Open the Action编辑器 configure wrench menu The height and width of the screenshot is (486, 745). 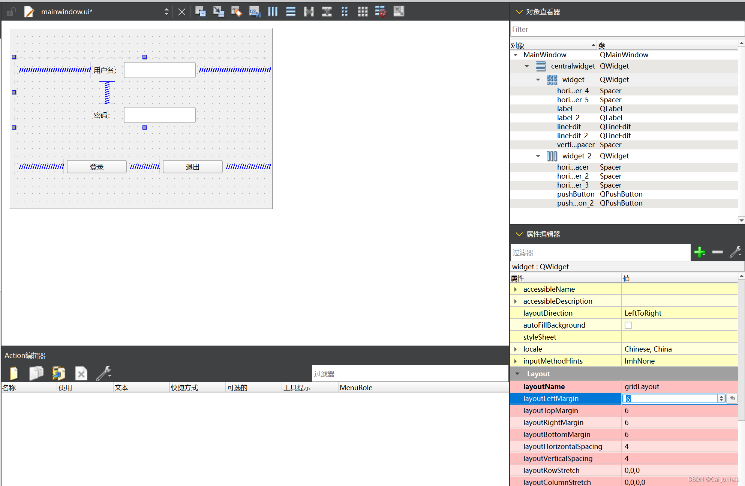pos(103,373)
